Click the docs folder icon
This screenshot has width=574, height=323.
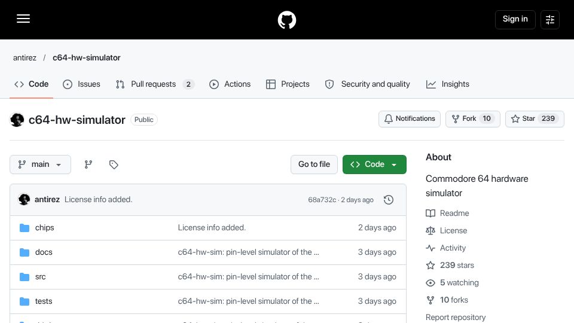point(25,252)
